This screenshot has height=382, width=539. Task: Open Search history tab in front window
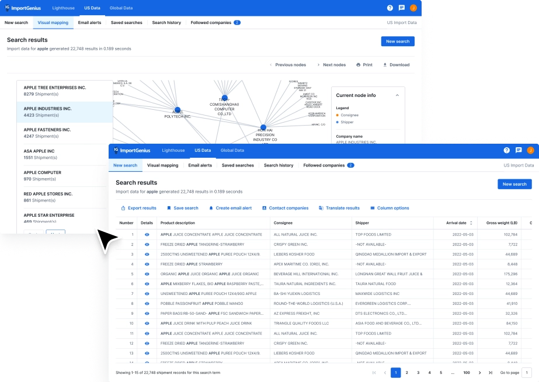[279, 165]
